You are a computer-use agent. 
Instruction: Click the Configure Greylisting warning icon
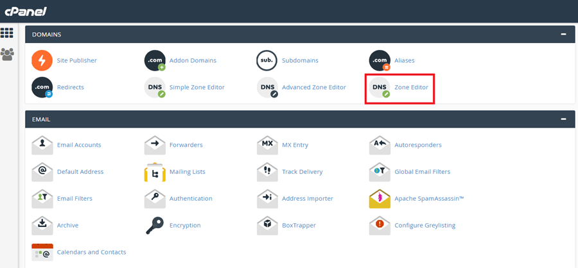380,225
